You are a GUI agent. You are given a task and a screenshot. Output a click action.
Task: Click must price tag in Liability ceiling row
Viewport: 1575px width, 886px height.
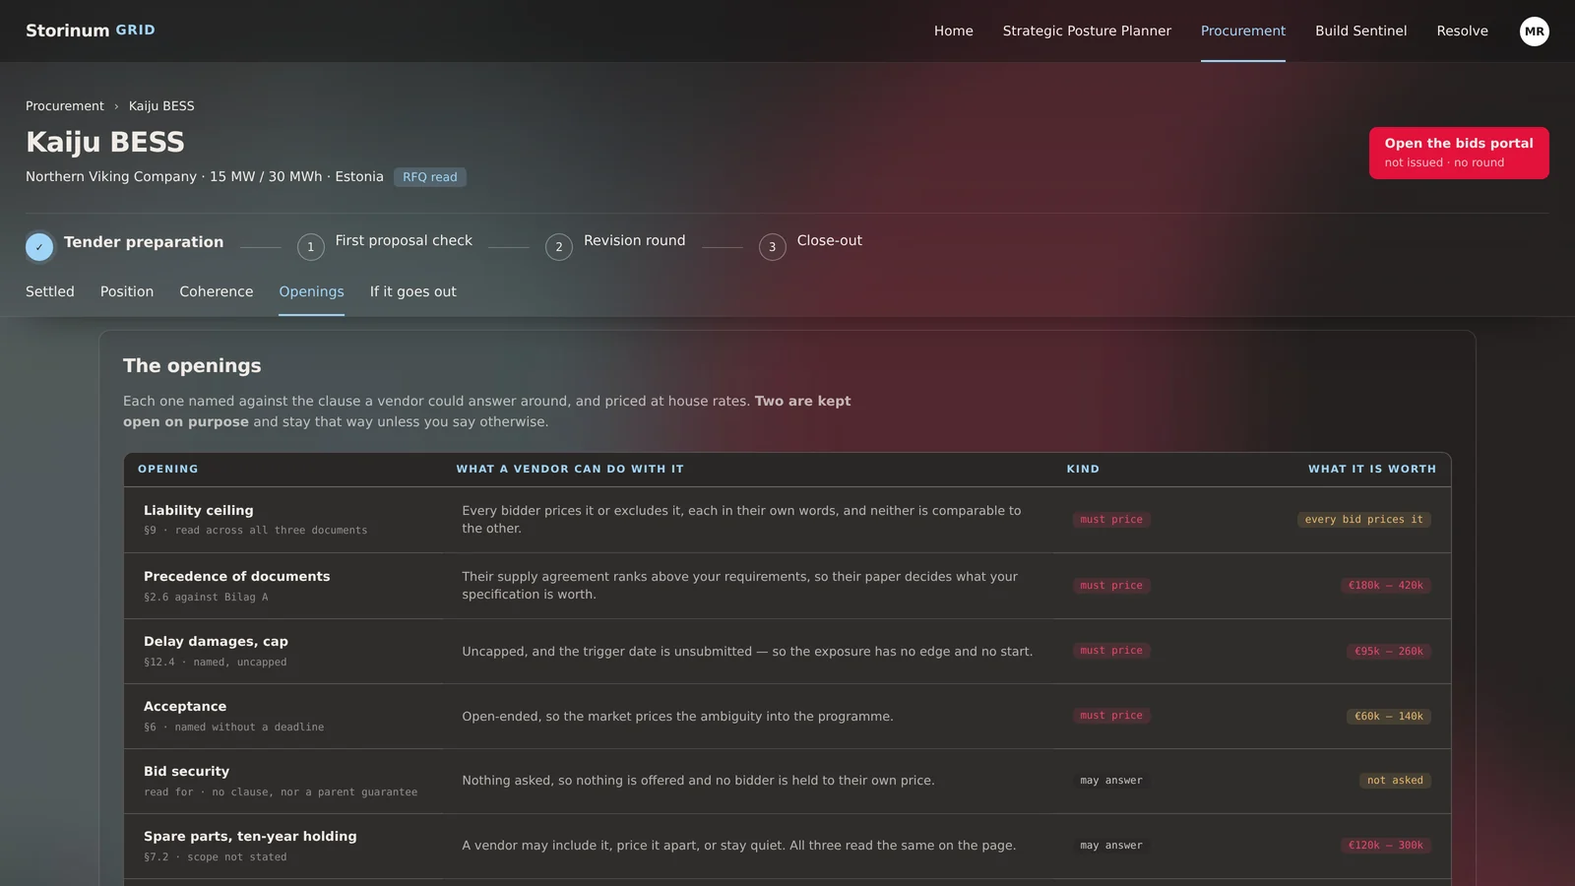point(1111,520)
